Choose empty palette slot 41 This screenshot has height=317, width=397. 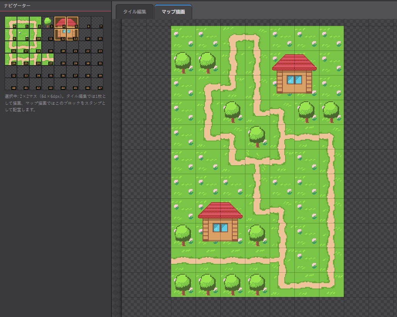[23, 84]
